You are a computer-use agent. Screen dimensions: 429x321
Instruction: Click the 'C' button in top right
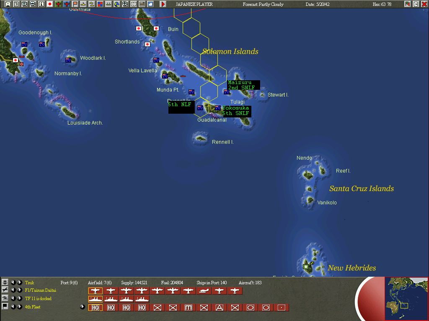416,4
